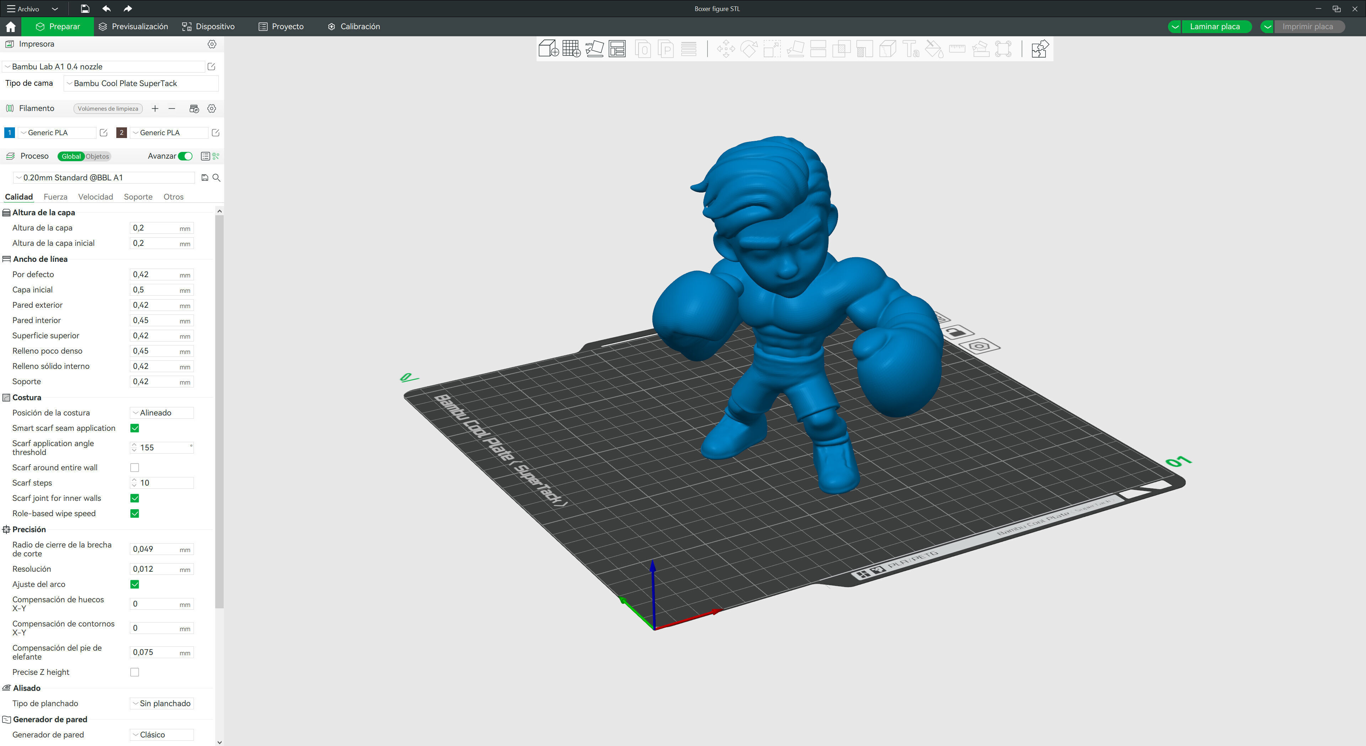
Task: Uncheck Smart scarf seam application
Action: [135, 428]
